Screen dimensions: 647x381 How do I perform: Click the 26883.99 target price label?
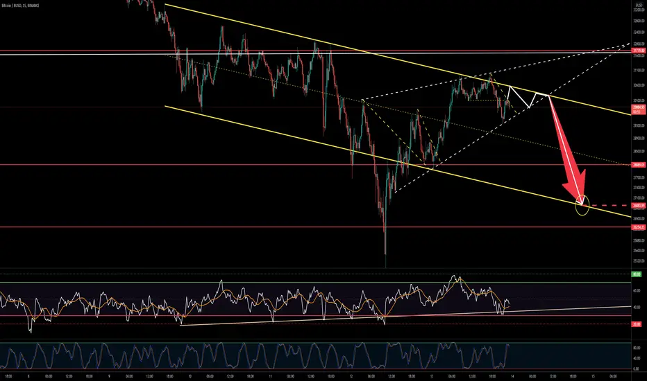[x=639, y=205]
